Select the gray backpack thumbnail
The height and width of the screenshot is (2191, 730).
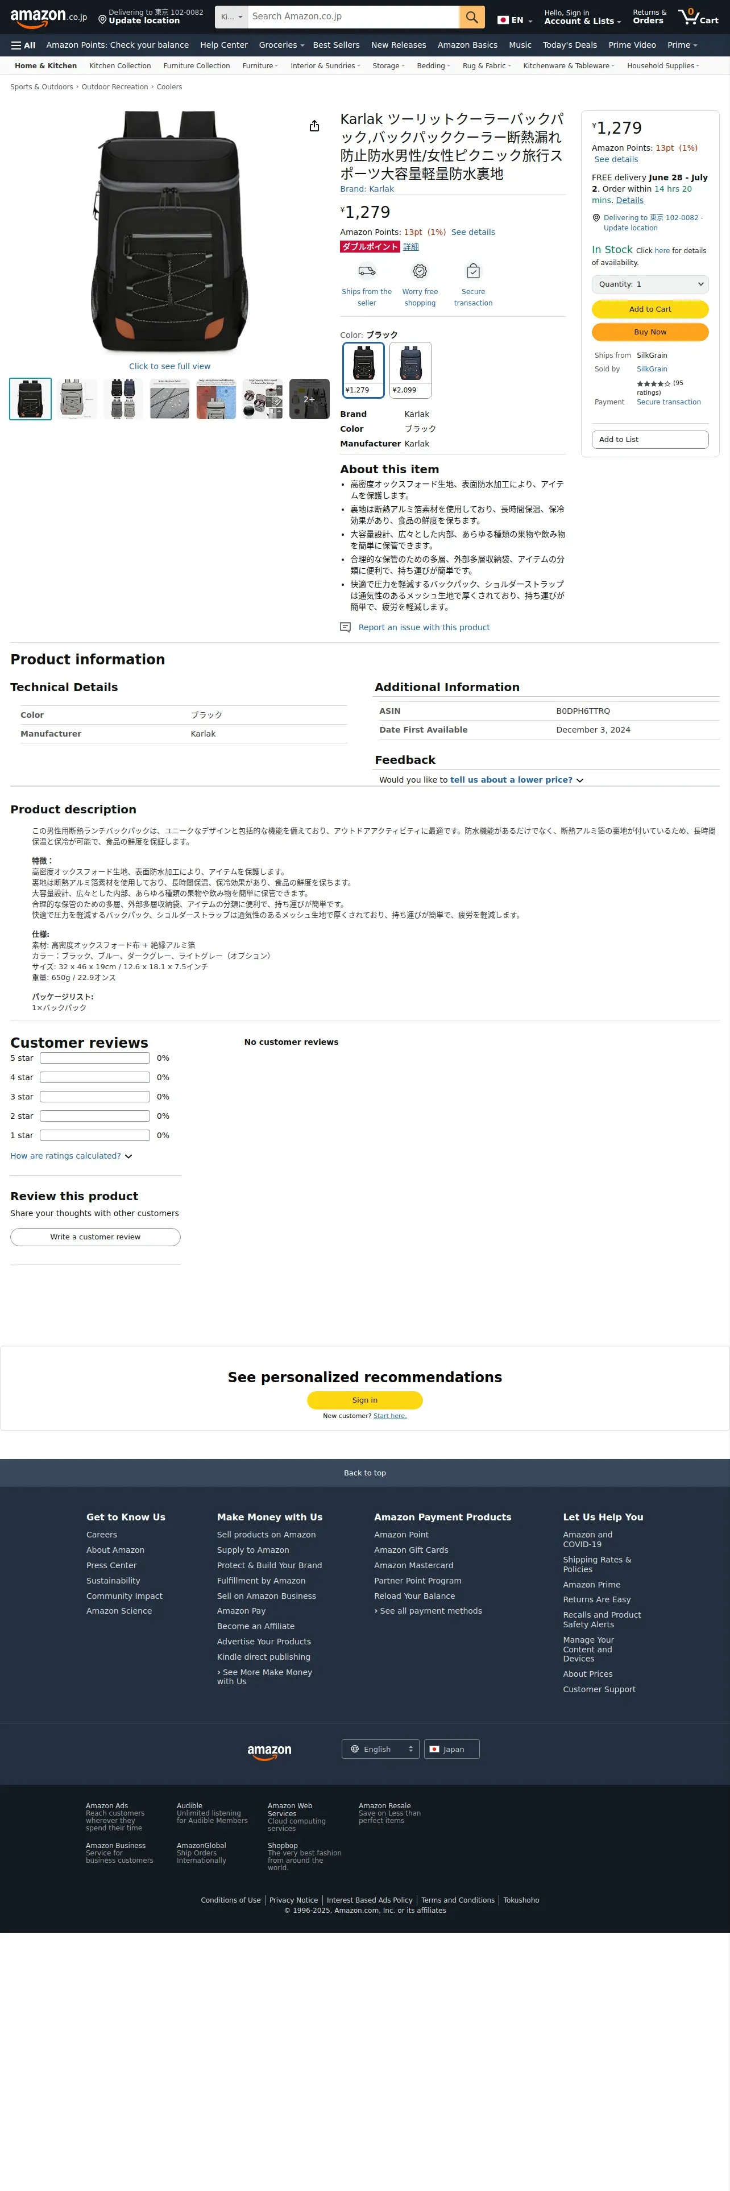click(x=77, y=399)
